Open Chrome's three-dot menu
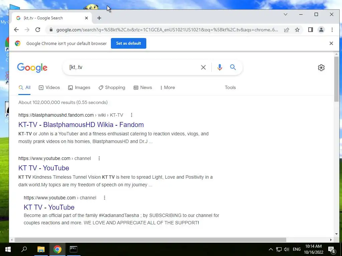Screen dimensions: 342x256 pos(332,30)
